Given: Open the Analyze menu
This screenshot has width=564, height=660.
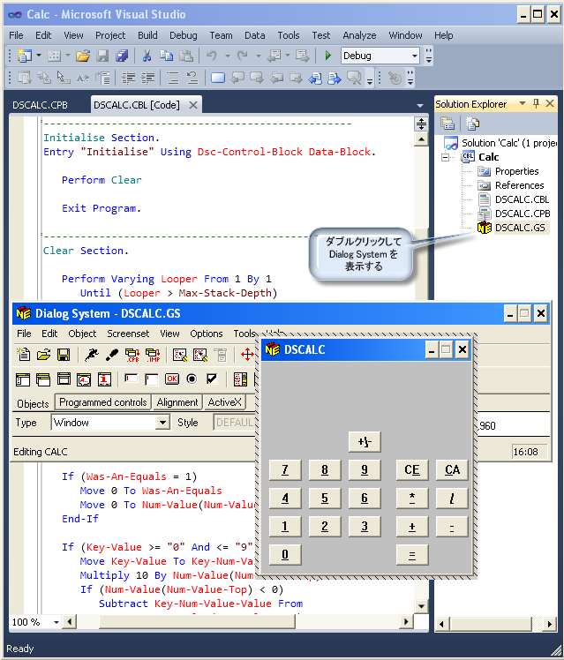Looking at the screenshot, I should click(x=359, y=35).
